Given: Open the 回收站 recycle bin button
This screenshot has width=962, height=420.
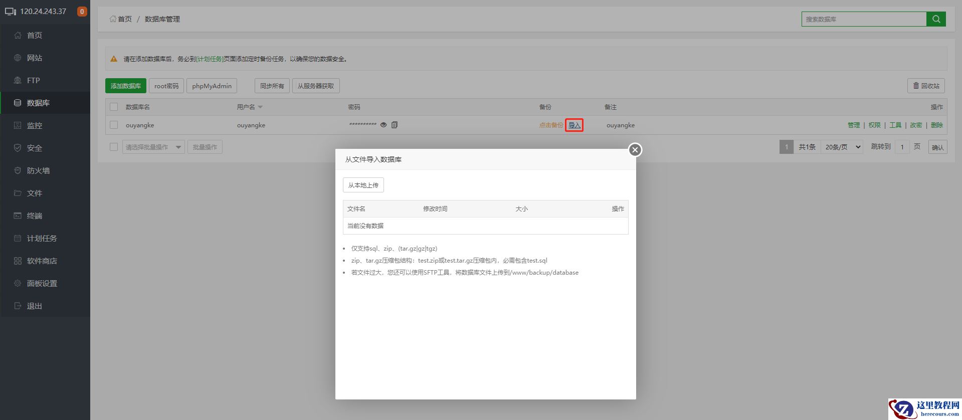Looking at the screenshot, I should [926, 86].
